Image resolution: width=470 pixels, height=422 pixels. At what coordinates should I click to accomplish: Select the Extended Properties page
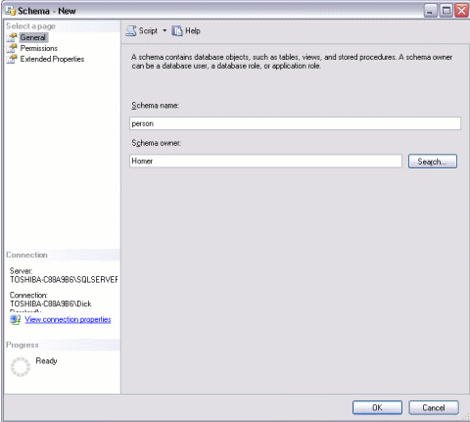point(52,59)
